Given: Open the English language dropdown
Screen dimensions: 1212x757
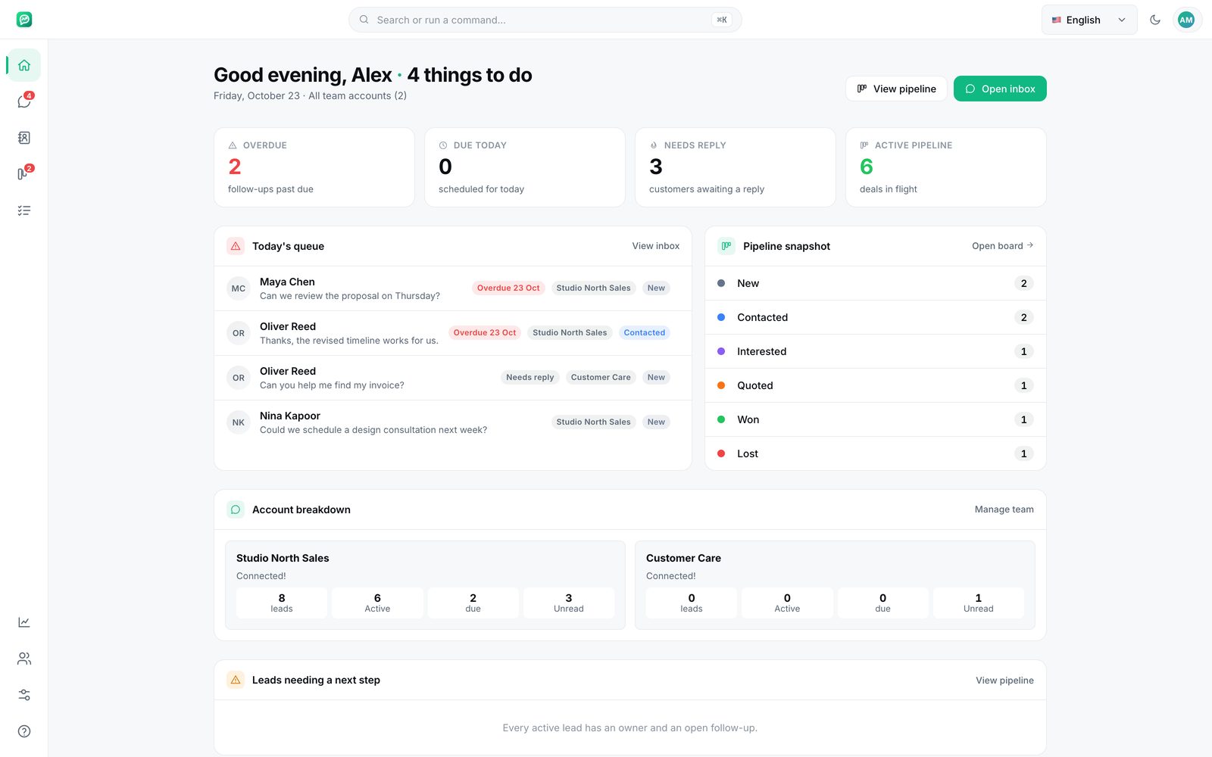Looking at the screenshot, I should (1089, 20).
